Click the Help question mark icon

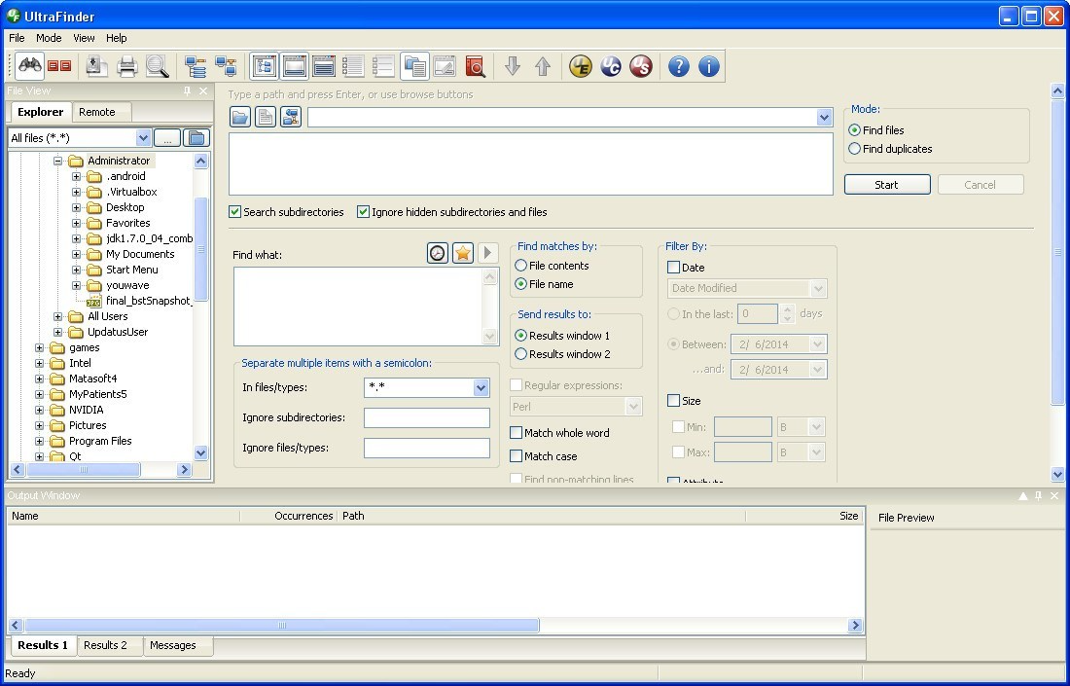678,65
